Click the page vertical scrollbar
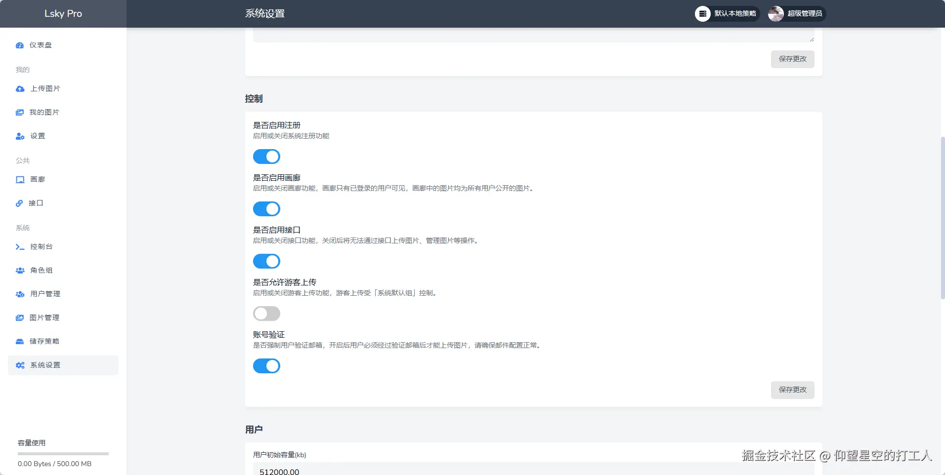Screen dimensions: 945x475 click(x=943, y=217)
